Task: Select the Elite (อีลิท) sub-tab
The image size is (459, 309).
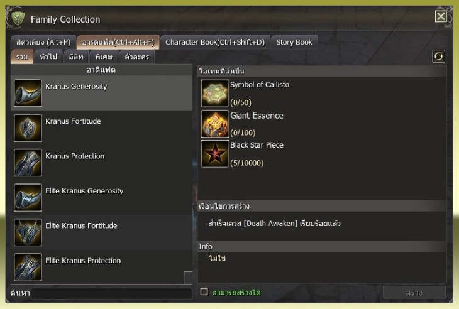Action: coord(76,57)
